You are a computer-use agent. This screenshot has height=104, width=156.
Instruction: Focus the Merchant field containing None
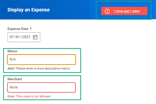coord(42,87)
